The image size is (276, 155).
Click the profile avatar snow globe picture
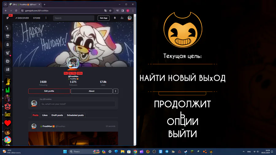[73, 64]
